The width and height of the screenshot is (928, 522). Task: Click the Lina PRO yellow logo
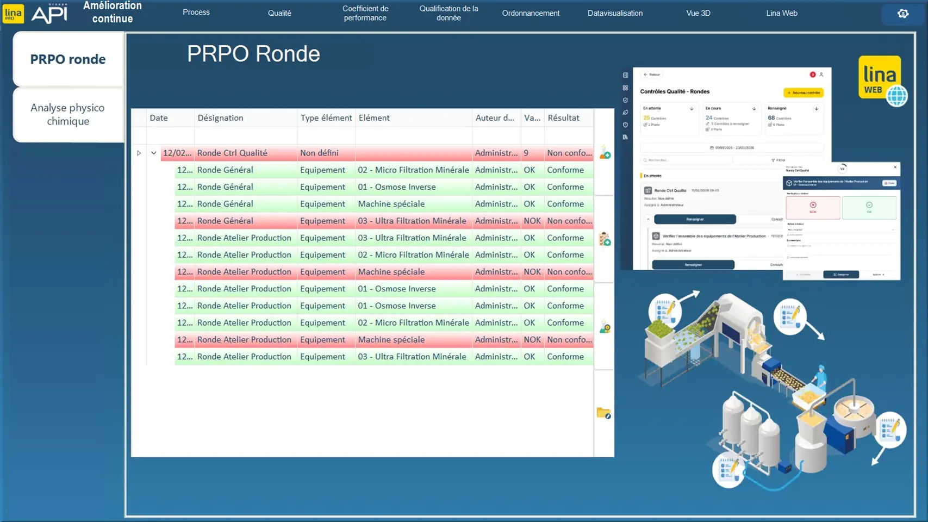click(13, 14)
